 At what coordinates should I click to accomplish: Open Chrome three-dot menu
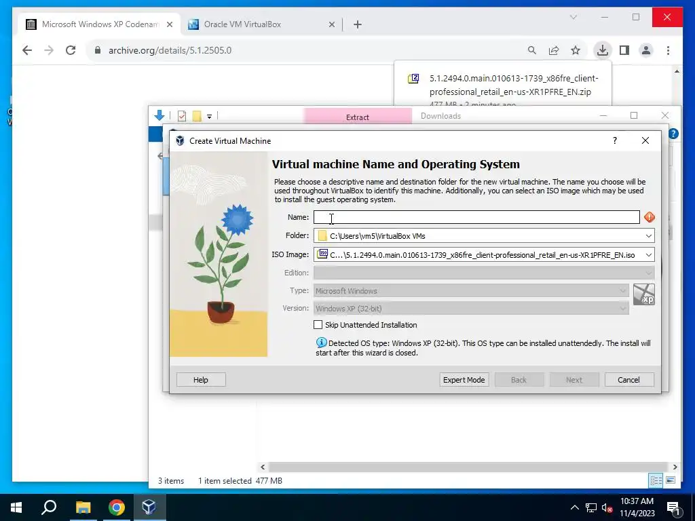668,50
